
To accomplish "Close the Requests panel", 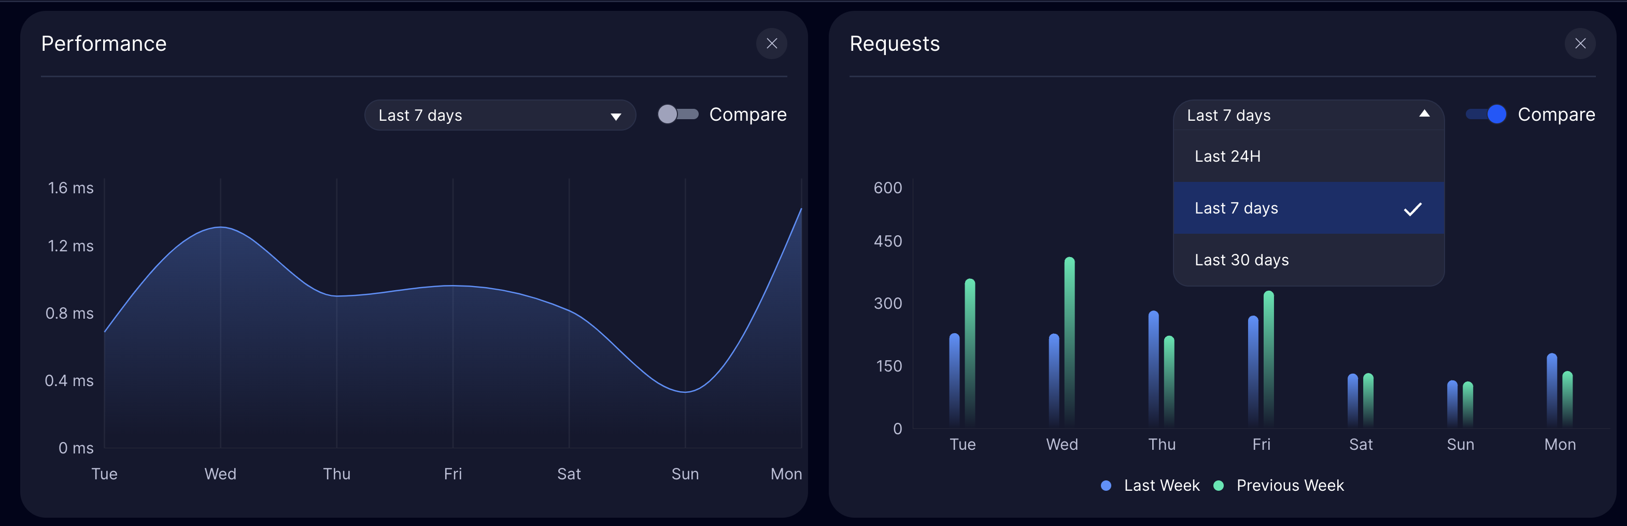I will (1580, 44).
